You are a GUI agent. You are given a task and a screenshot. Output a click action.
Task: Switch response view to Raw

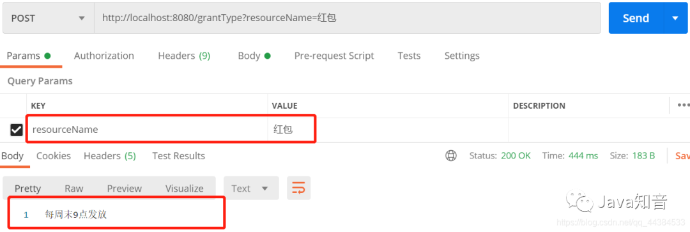click(x=74, y=189)
